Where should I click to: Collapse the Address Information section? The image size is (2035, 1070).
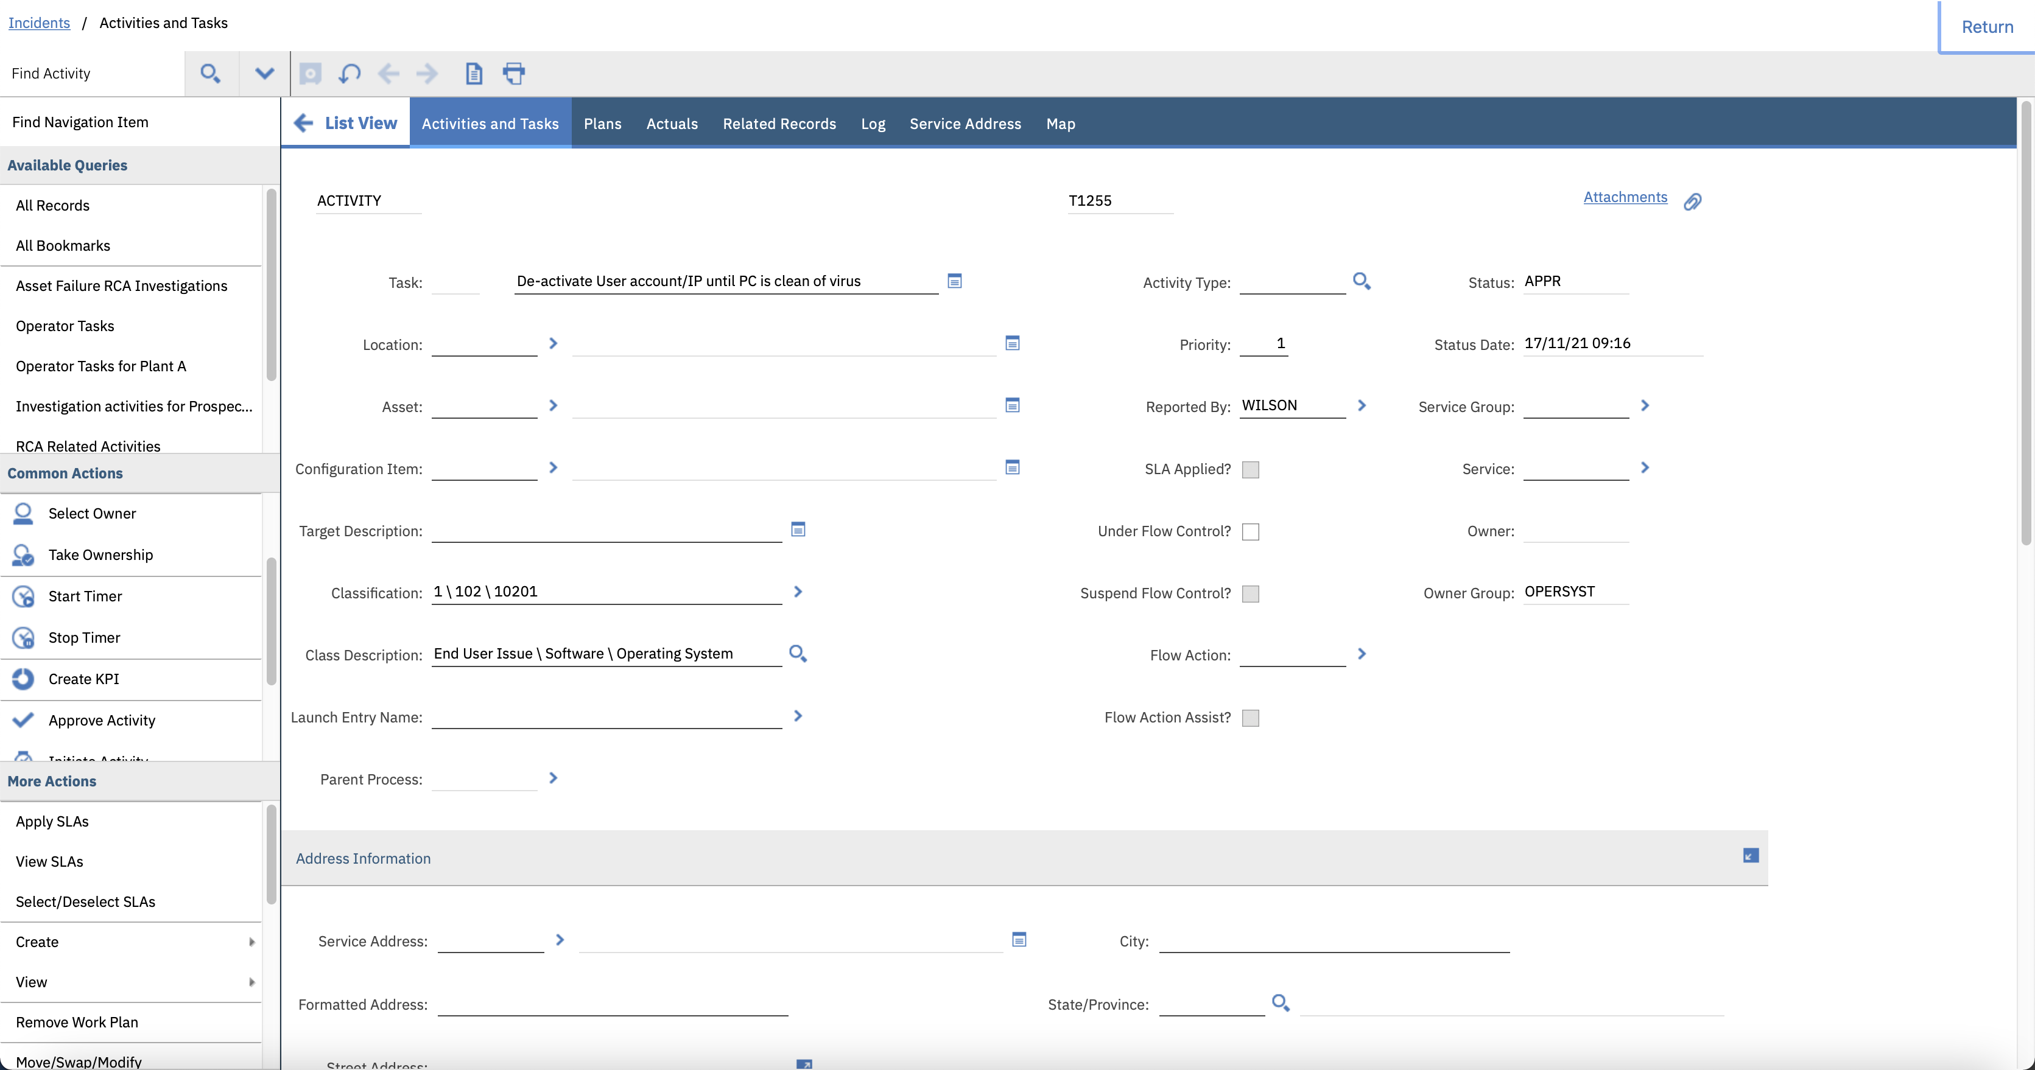pos(1751,856)
